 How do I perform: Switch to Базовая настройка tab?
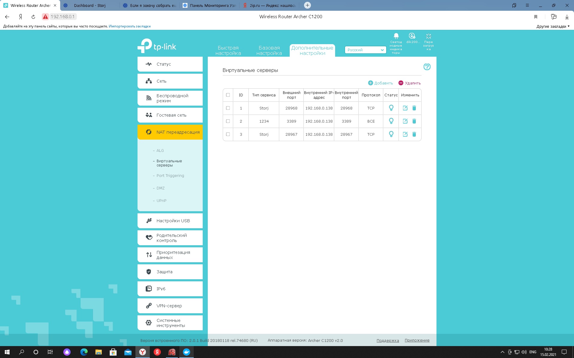(269, 50)
